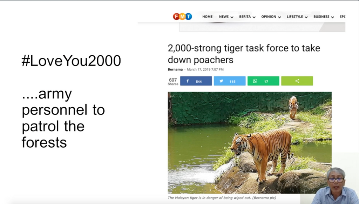The height and width of the screenshot is (204, 359).
Task: Click the March 17, 2019 article date
Action: [205, 70]
